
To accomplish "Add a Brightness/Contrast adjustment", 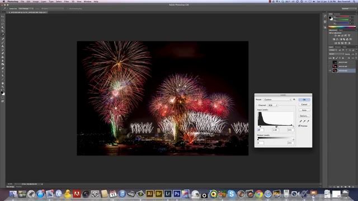I will [335, 36].
